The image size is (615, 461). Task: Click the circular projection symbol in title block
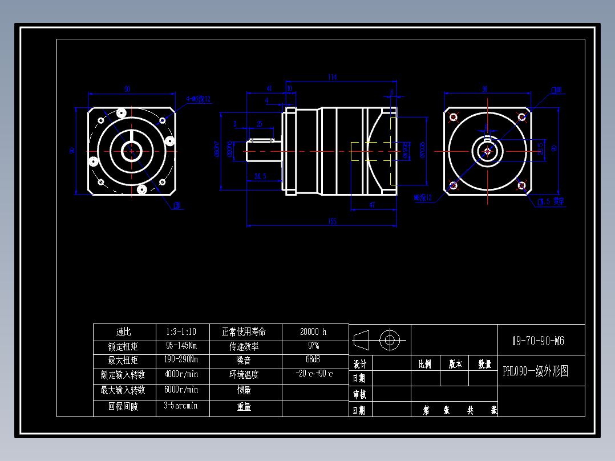click(x=391, y=341)
